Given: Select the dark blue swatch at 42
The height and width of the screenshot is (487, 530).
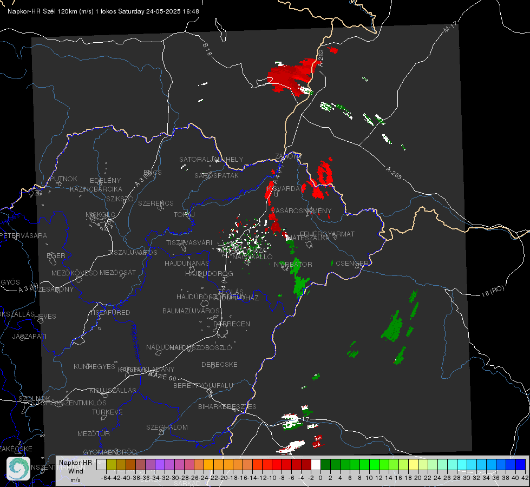Looking at the screenshot, I should point(521,464).
